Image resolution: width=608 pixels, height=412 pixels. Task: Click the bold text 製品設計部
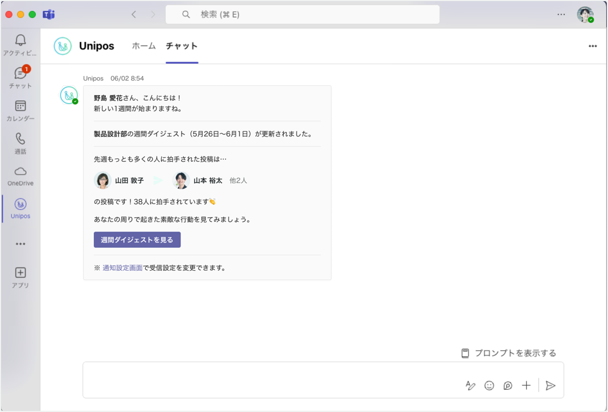[110, 134]
